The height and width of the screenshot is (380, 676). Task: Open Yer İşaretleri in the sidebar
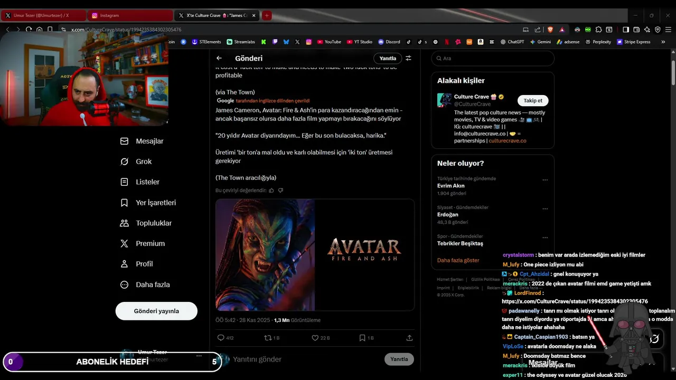click(x=148, y=203)
